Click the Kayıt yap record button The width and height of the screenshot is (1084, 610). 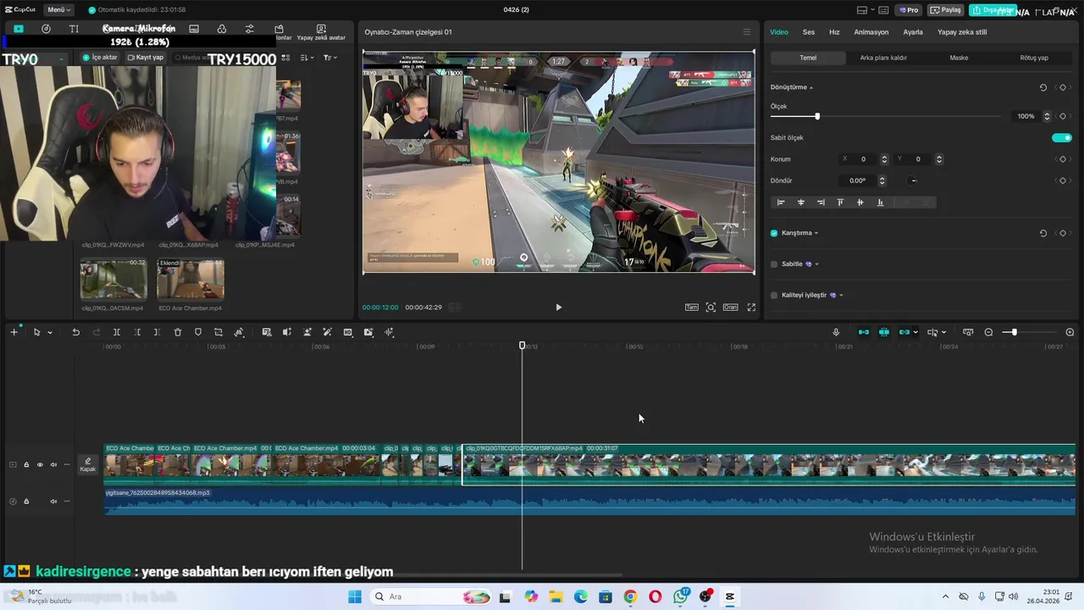[145, 58]
